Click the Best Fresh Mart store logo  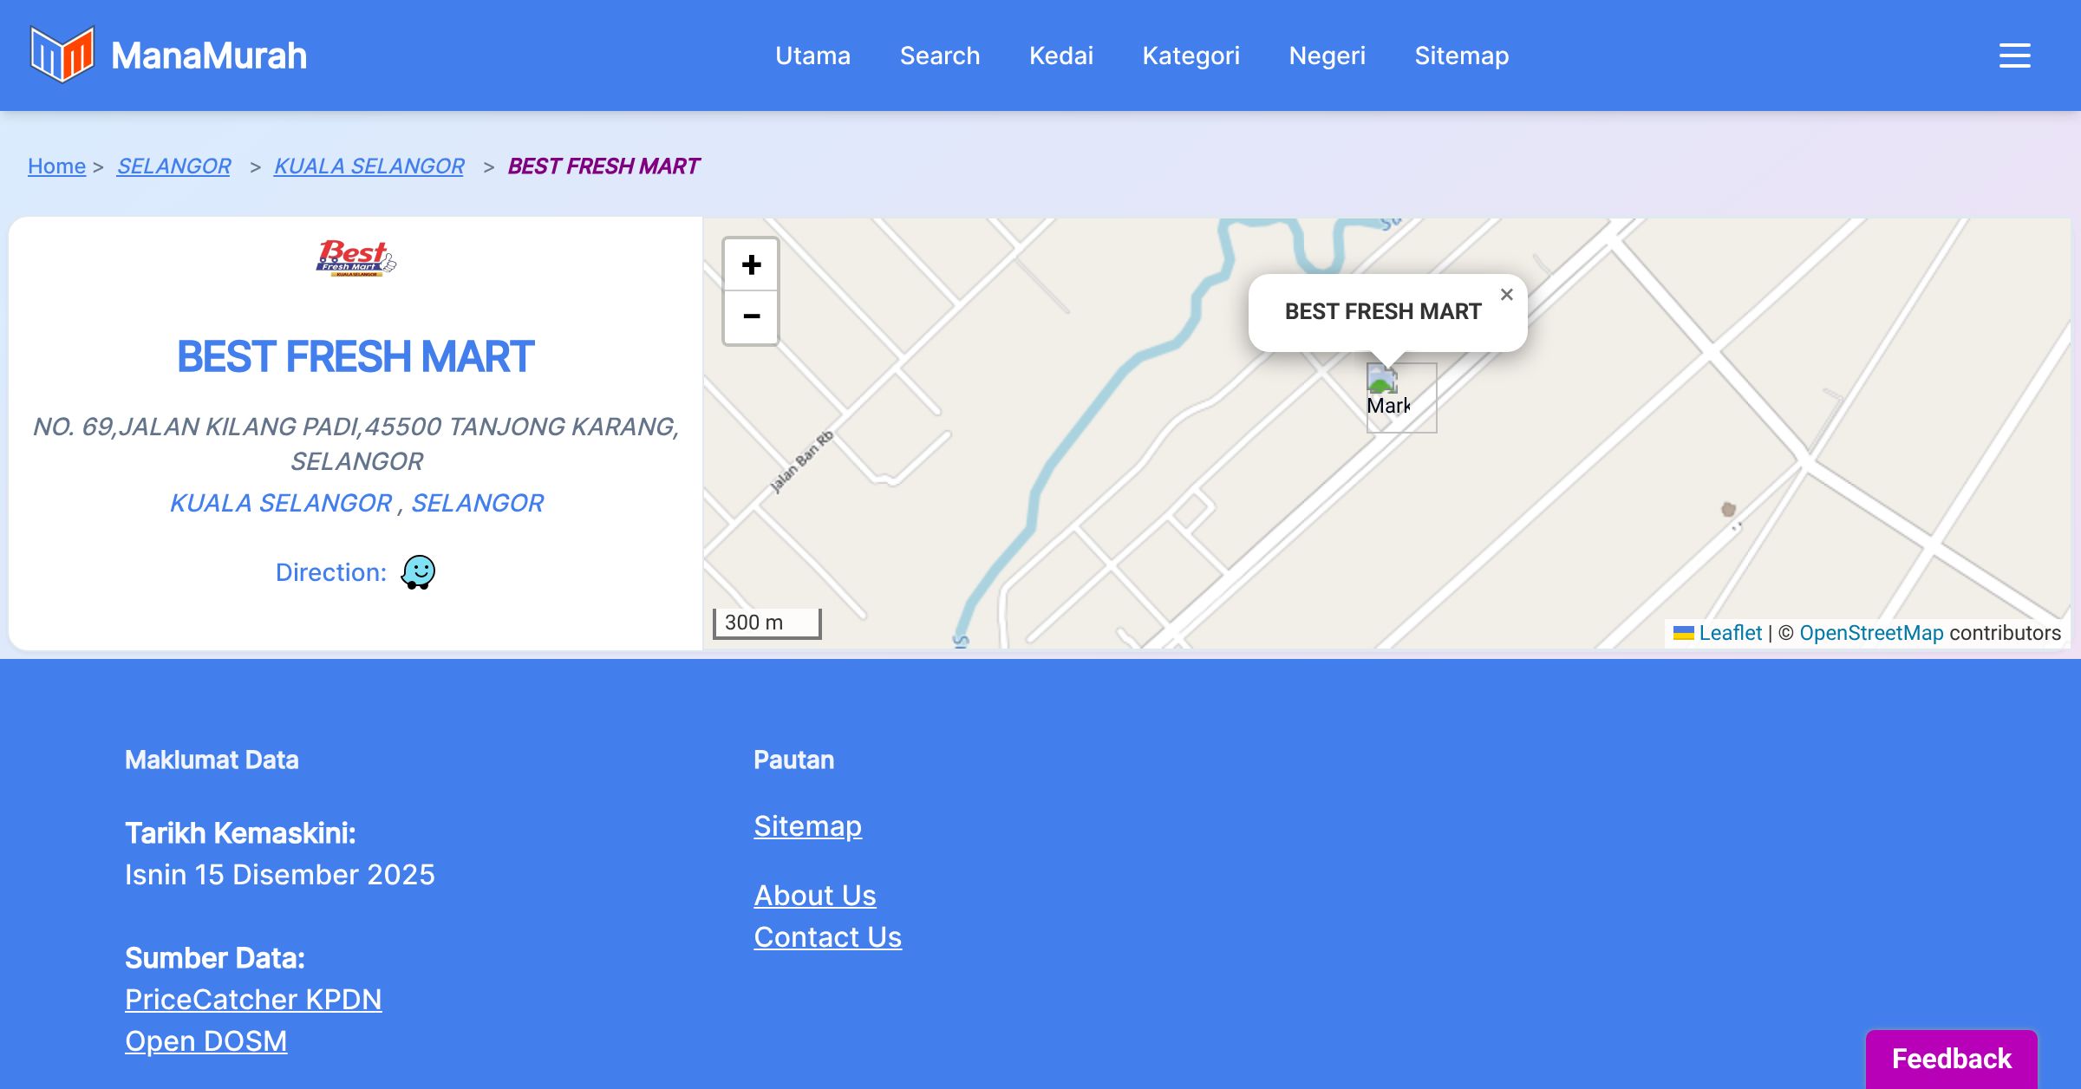(356, 258)
